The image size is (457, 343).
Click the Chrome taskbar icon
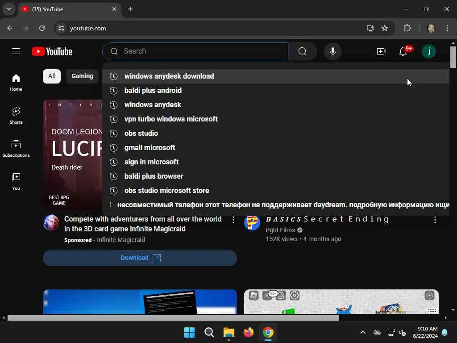(x=268, y=332)
